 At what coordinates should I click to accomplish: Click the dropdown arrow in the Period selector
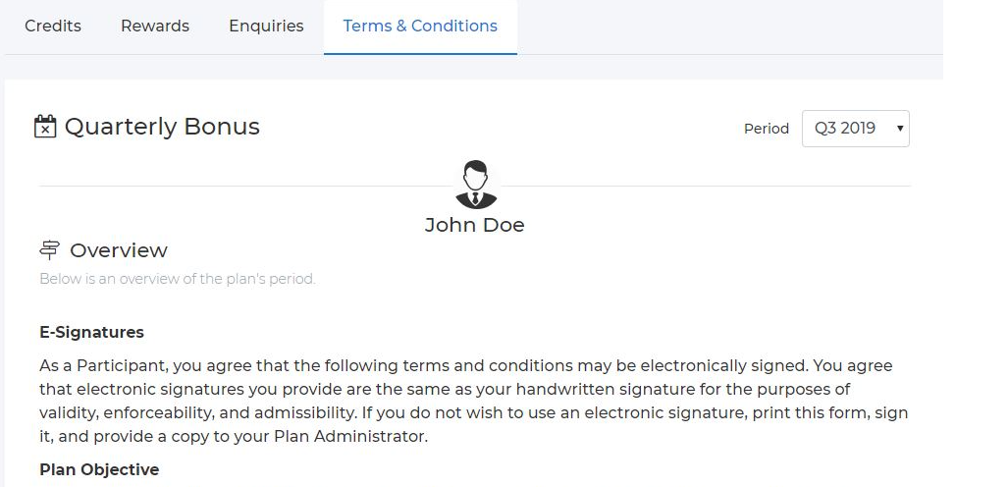(x=900, y=128)
